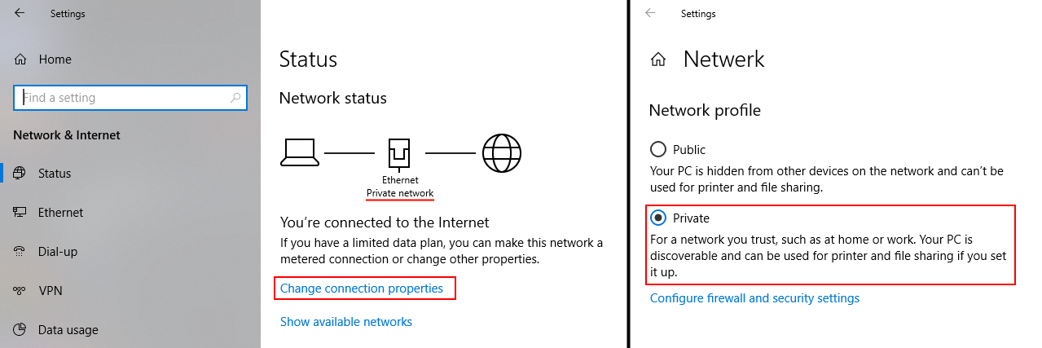Focus the Find a setting search field
This screenshot has height=348, width=1042.
(x=130, y=98)
